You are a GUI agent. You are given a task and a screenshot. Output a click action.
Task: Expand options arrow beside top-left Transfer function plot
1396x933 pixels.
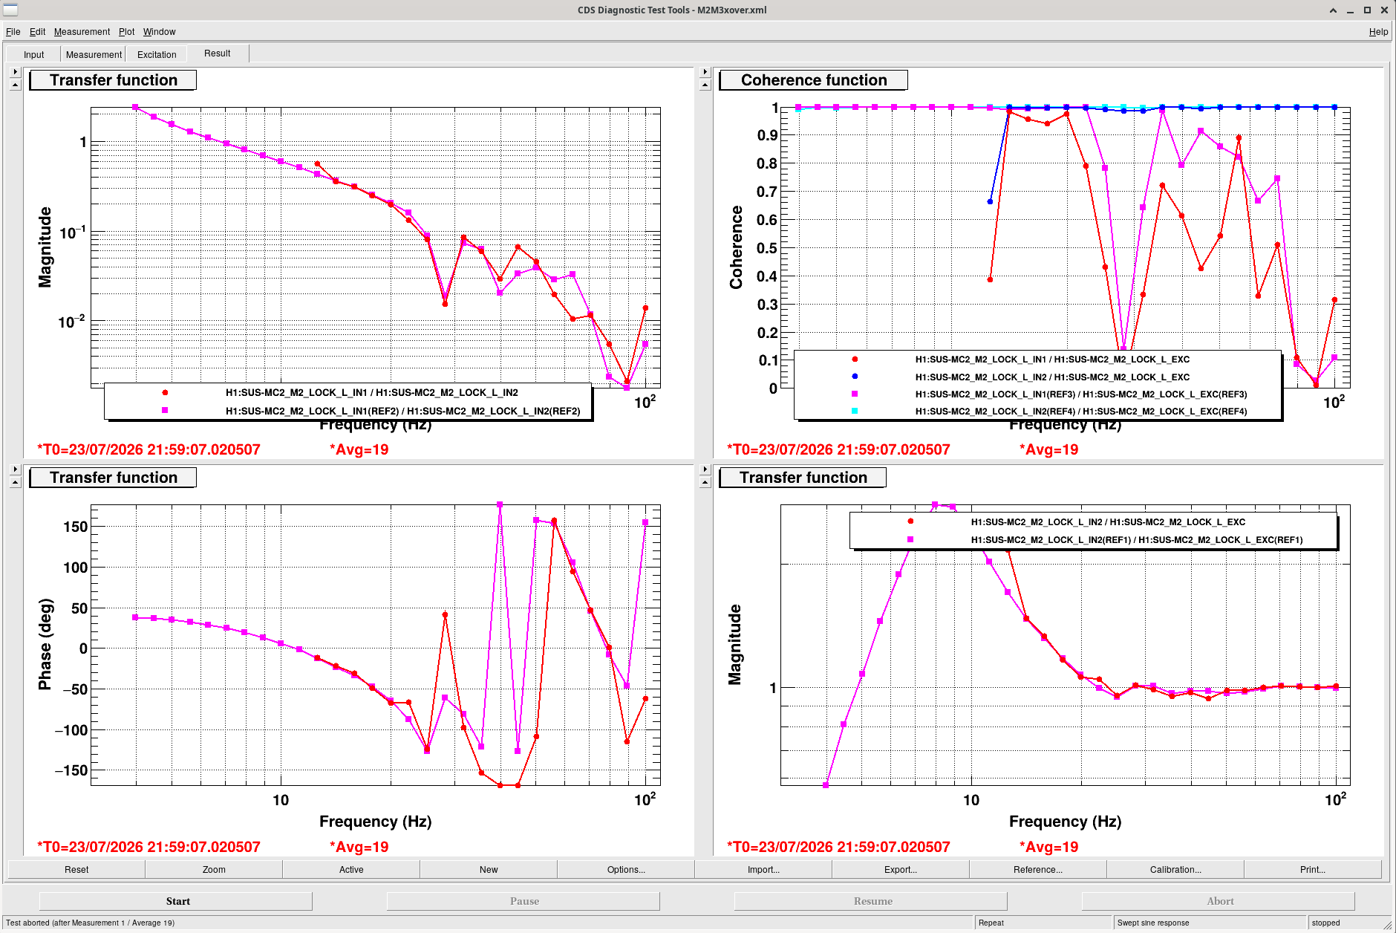tap(15, 72)
